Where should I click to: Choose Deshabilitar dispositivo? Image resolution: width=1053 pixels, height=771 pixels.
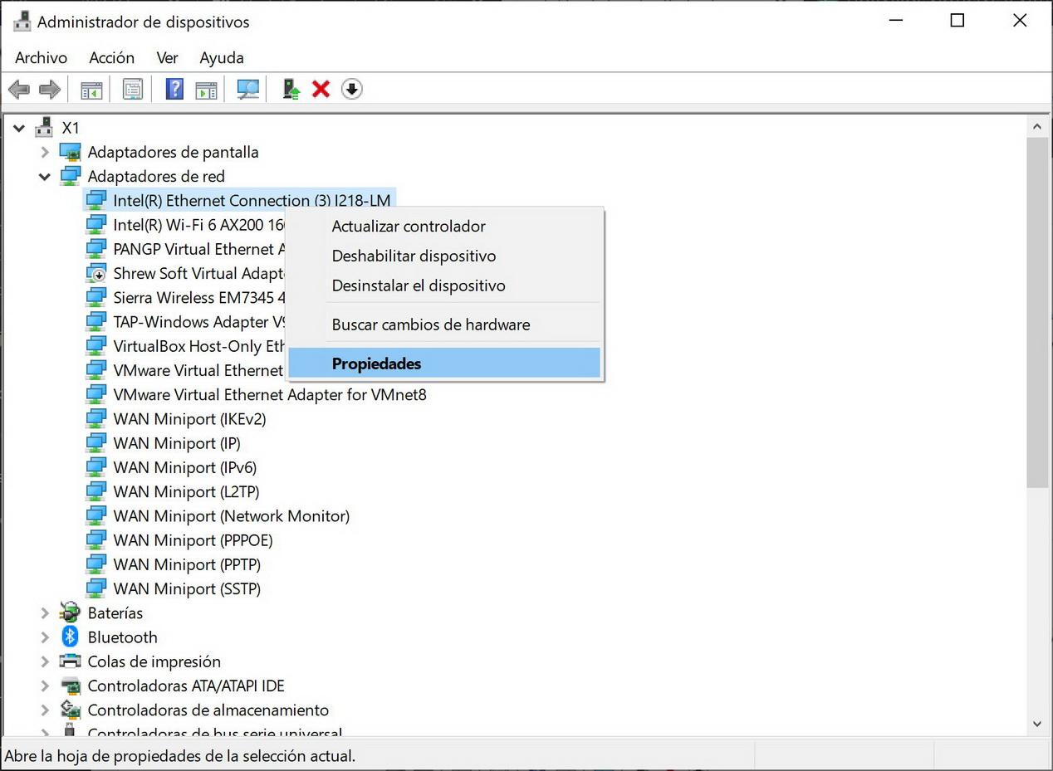pyautogui.click(x=444, y=256)
